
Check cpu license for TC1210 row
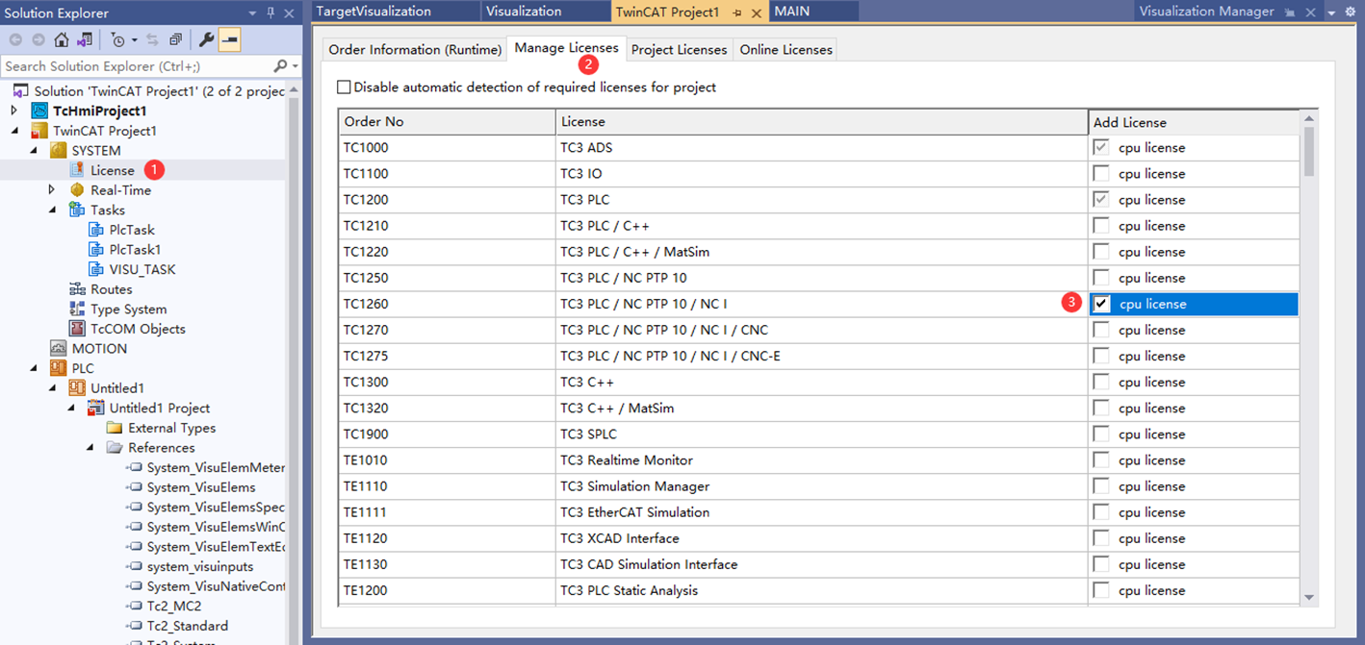(x=1101, y=225)
